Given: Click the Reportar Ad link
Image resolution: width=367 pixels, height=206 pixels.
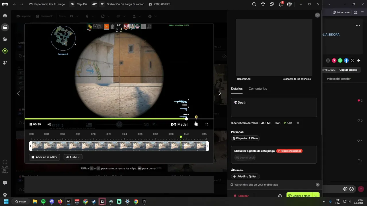Looking at the screenshot, I should 244,79.
